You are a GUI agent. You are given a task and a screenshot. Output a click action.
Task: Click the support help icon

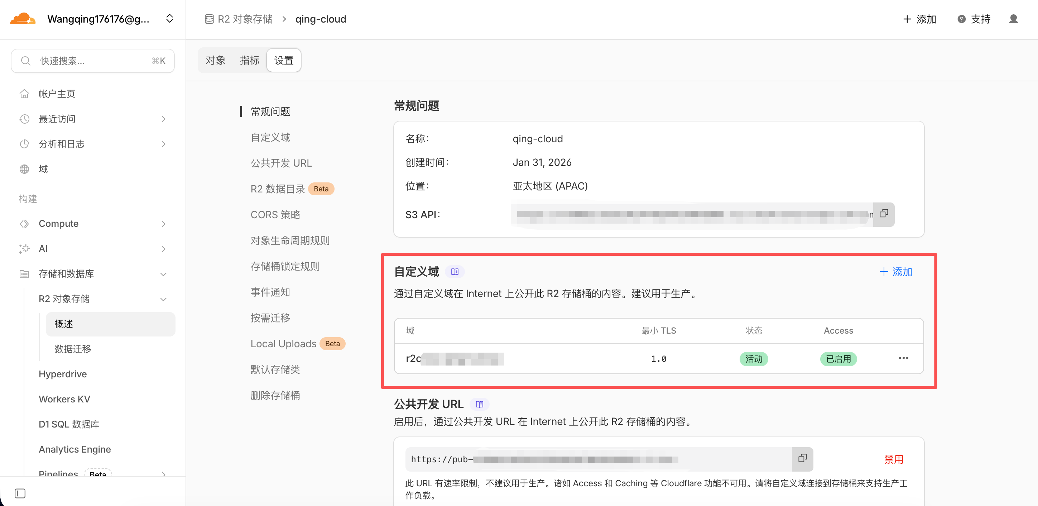pyautogui.click(x=961, y=19)
